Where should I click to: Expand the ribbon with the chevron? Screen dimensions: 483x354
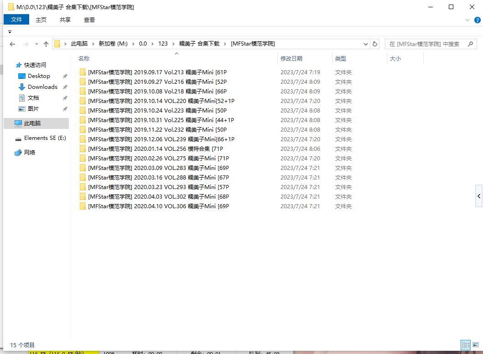pos(467,20)
